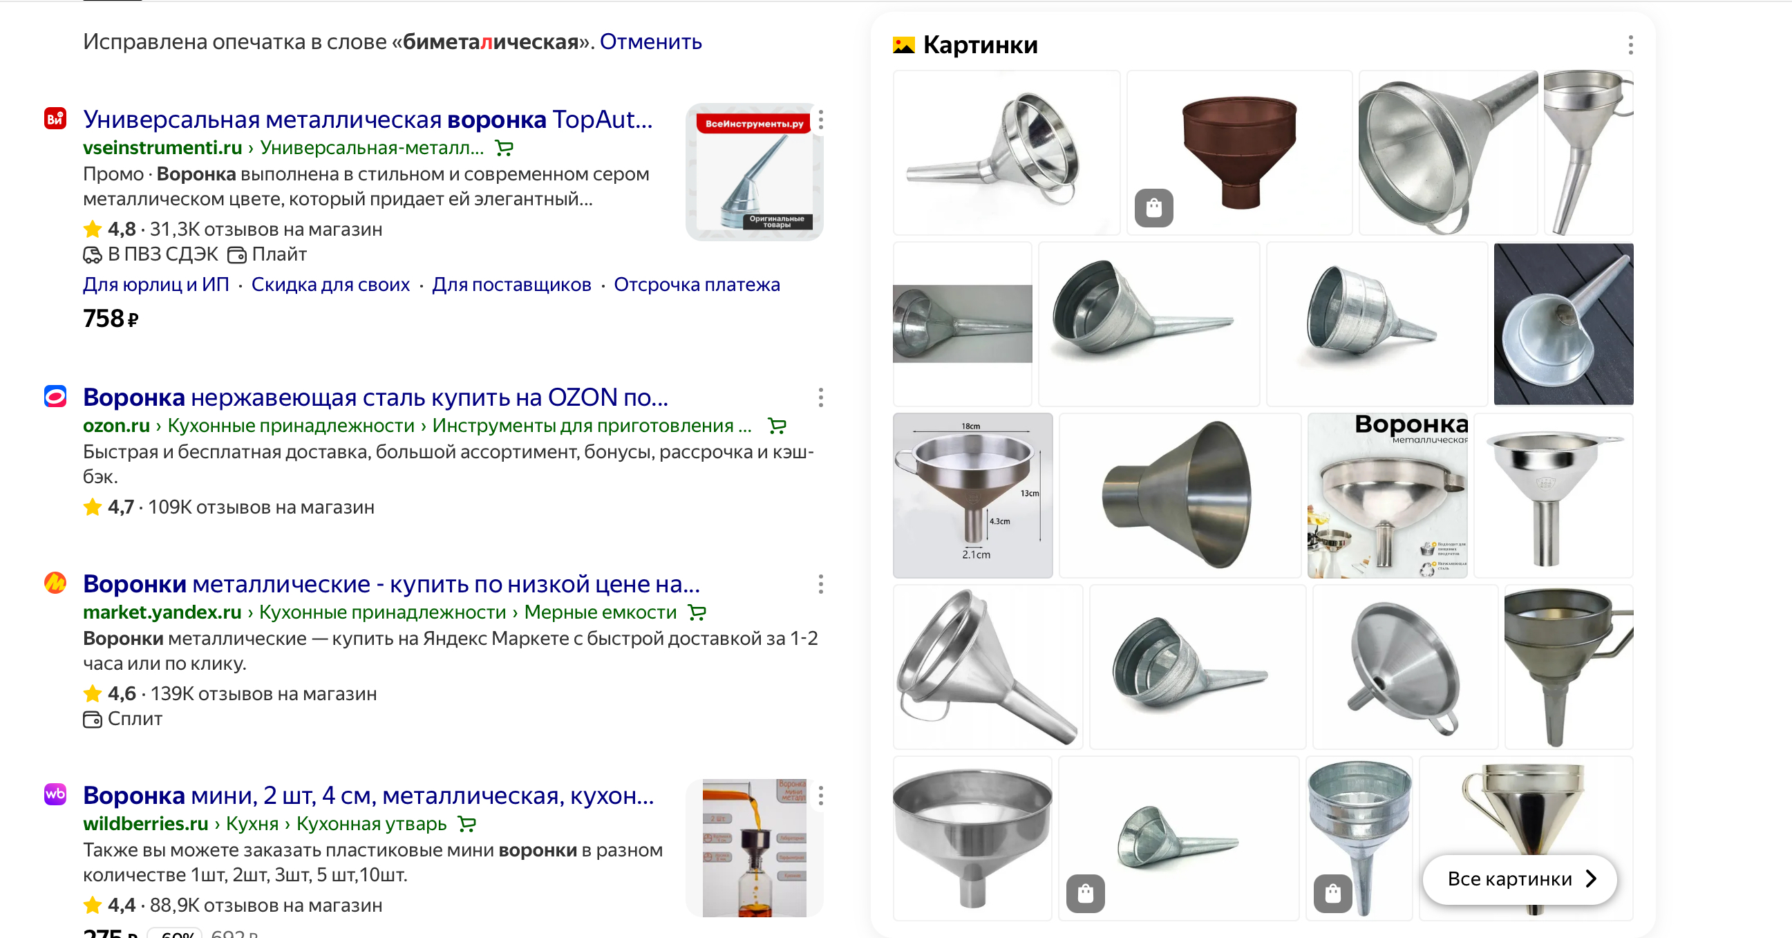
Task: Open the Скидка для своих sitelink
Action: coord(330,285)
